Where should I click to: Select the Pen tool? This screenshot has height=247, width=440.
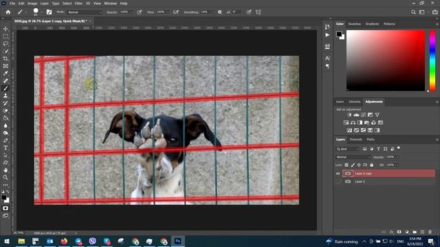[5, 140]
